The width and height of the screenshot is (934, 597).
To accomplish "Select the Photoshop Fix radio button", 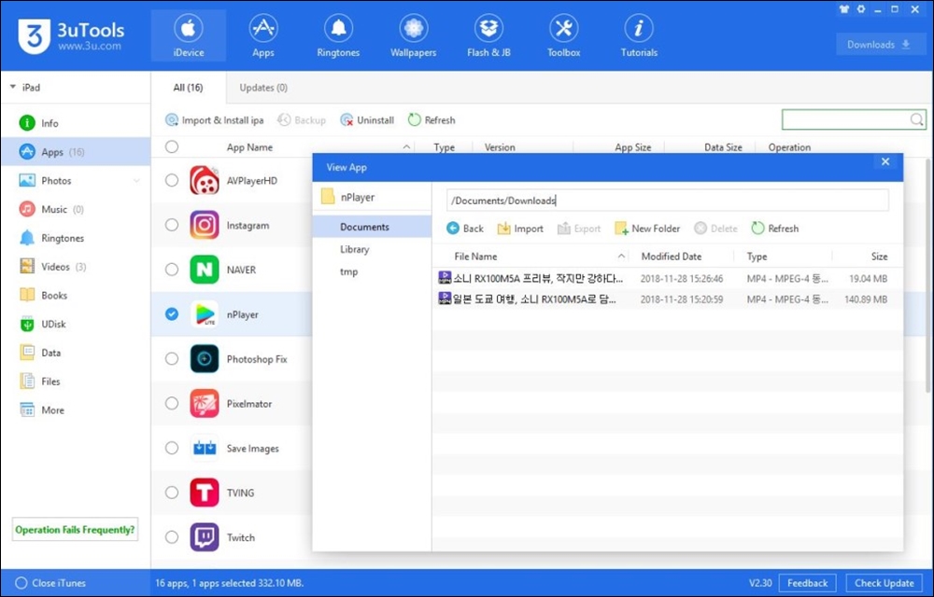I will (172, 358).
